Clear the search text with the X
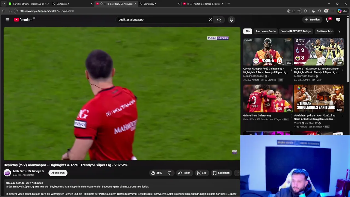 210,20
